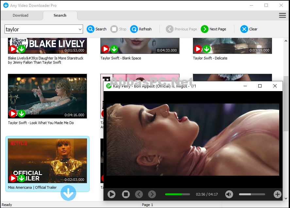290x208 pixels.
Task: Click title 'Taylor Swift - Blank Space'
Action: pos(121,58)
